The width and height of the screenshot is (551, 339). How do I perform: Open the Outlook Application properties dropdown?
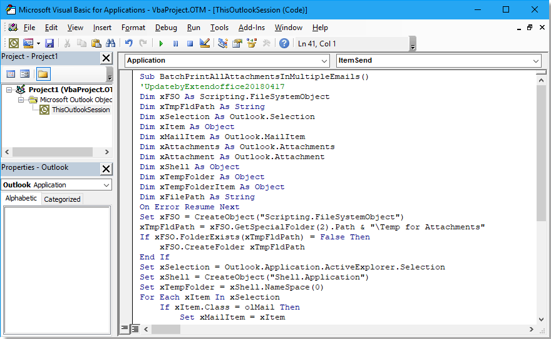[x=106, y=185]
